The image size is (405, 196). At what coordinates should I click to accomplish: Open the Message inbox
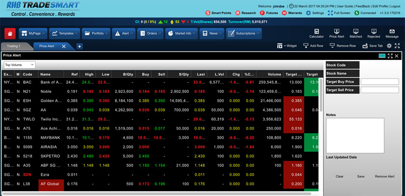392,34
